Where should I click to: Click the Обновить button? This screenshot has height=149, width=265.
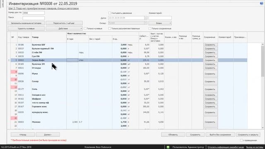[173, 135]
